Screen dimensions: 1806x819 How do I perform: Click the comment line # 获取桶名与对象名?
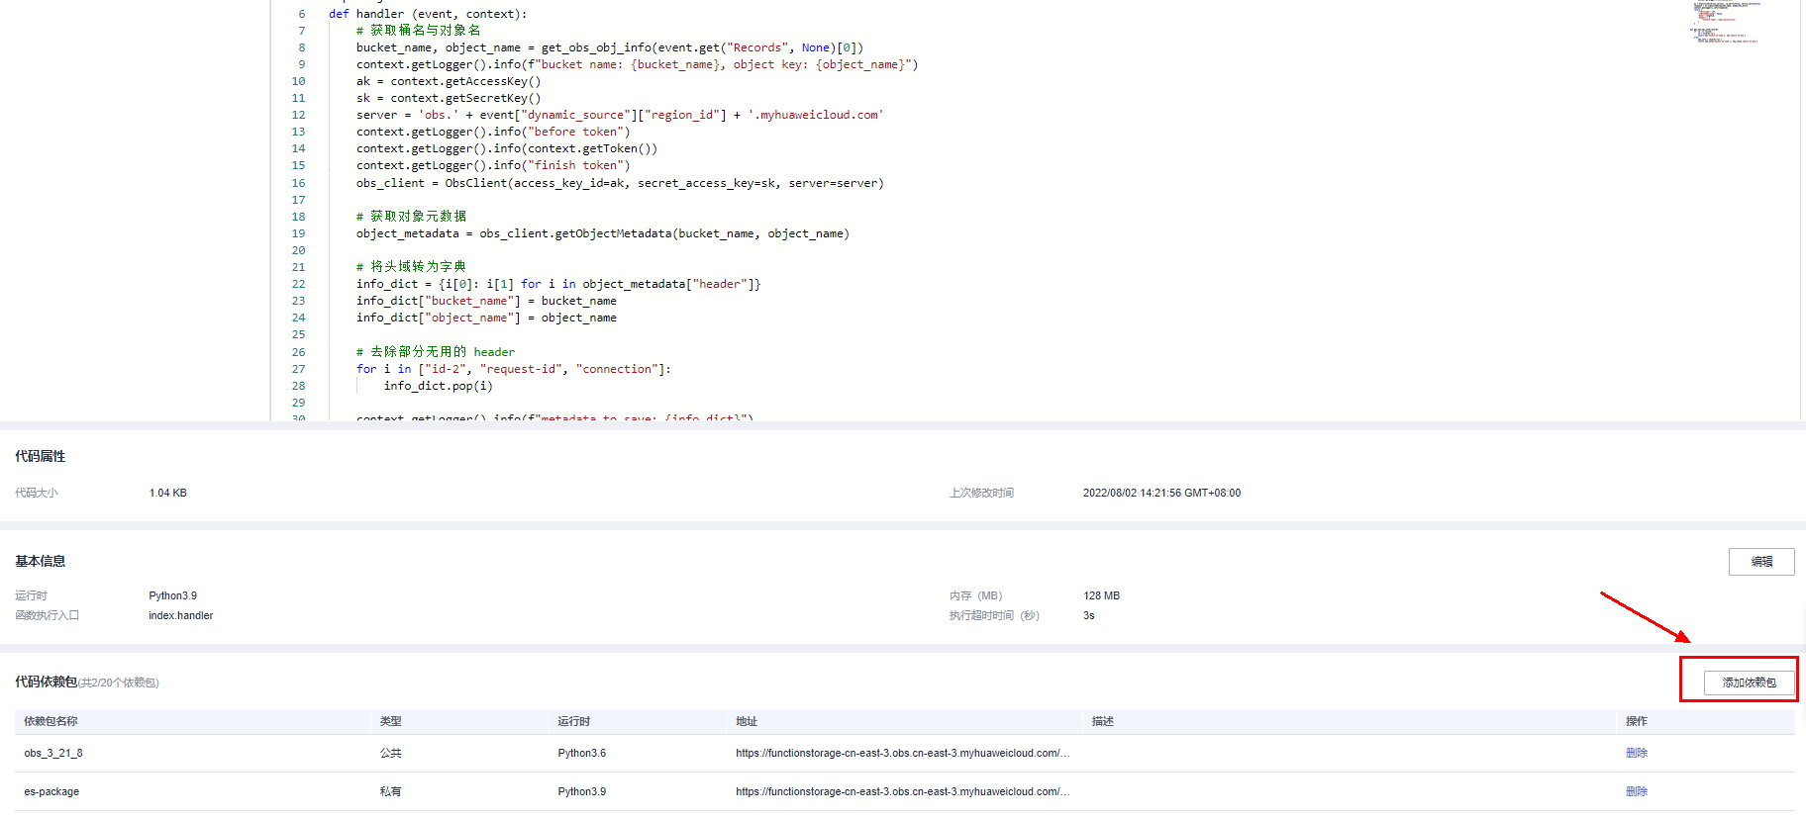(419, 31)
